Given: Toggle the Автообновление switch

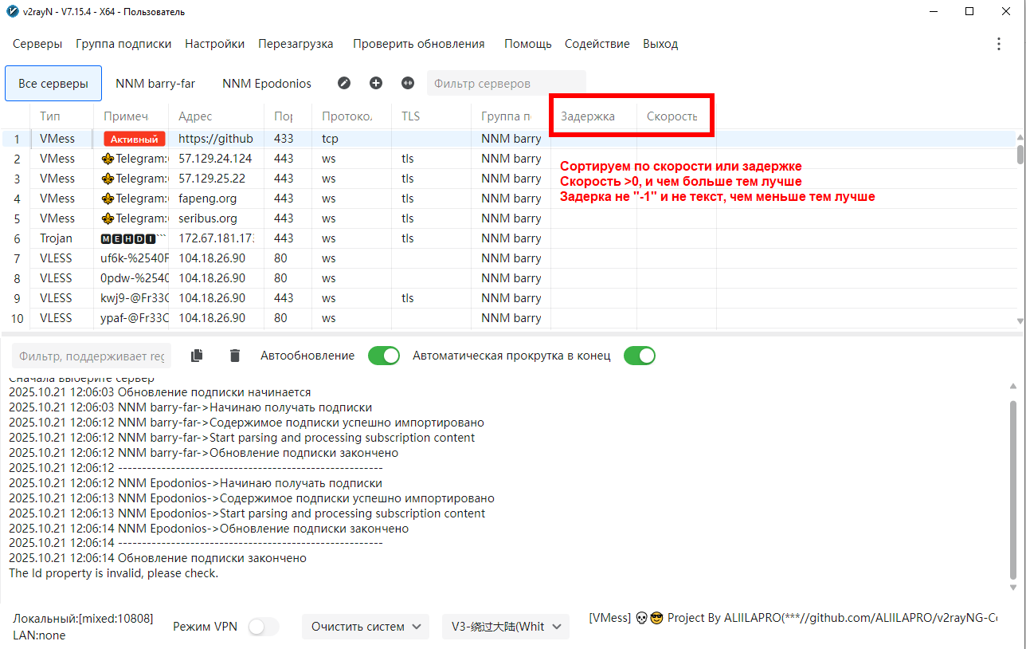Looking at the screenshot, I should [x=383, y=356].
